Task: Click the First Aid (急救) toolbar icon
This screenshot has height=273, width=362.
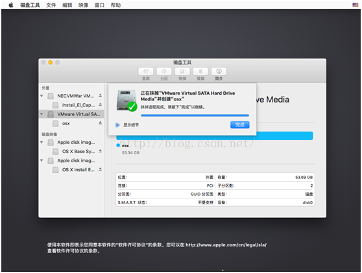Action: point(146,71)
